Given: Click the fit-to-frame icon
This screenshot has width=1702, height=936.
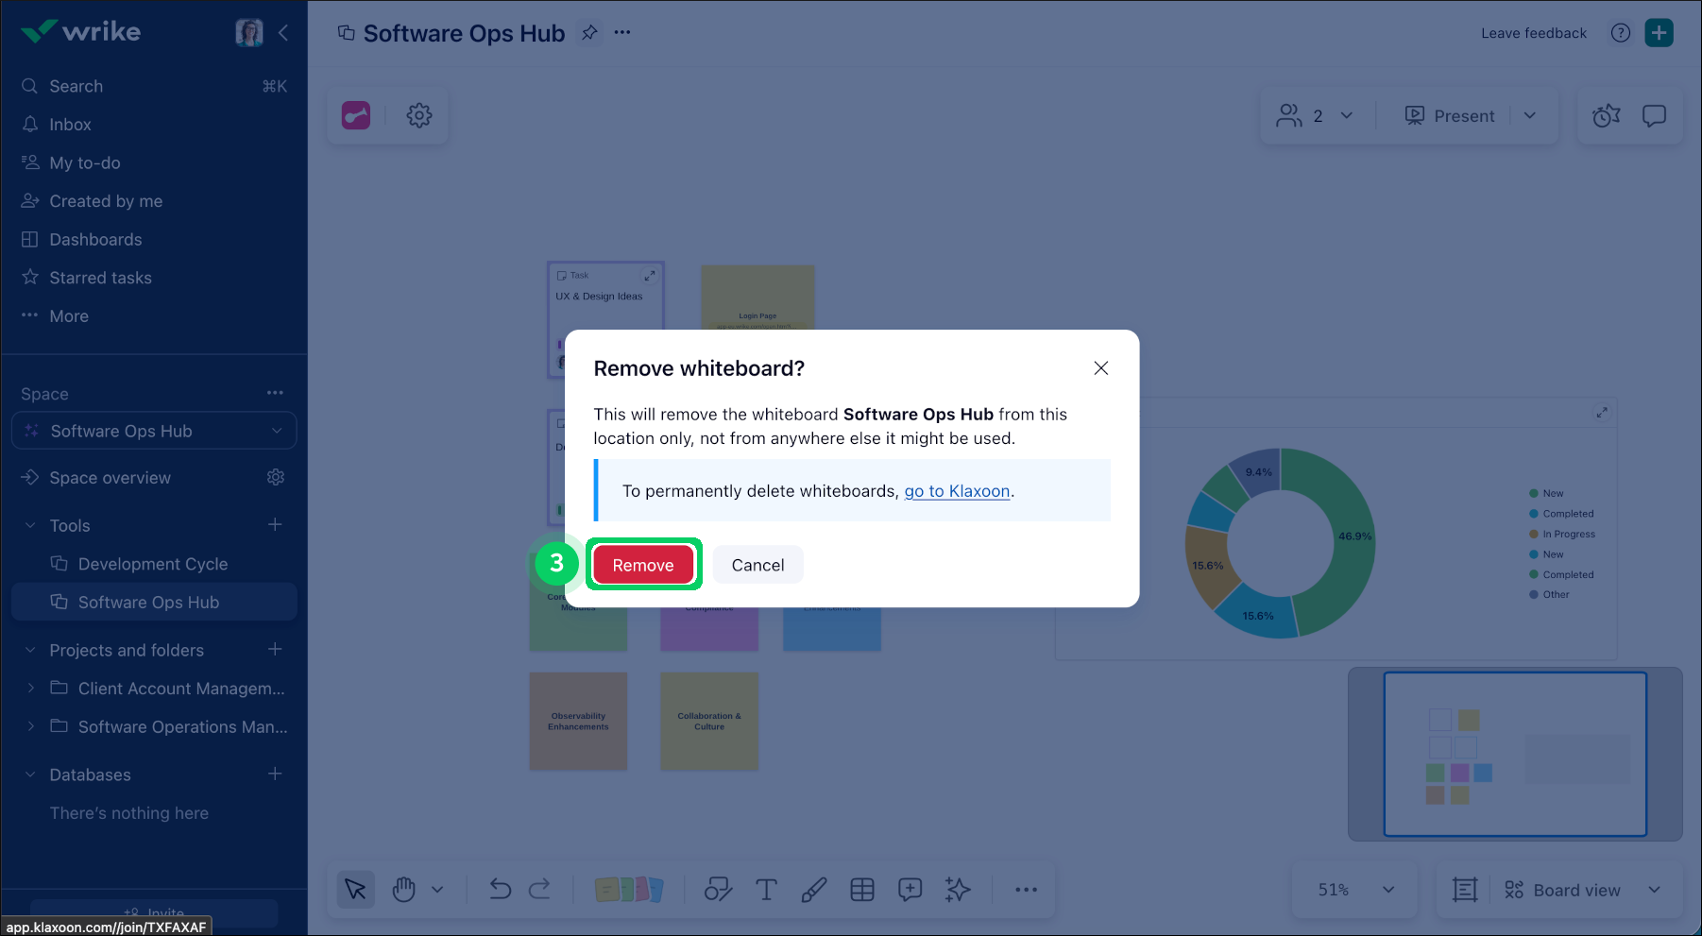Looking at the screenshot, I should coord(1465,890).
